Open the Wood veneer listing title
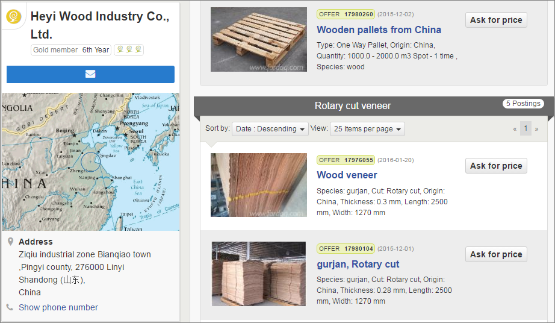555x323 pixels. (347, 175)
